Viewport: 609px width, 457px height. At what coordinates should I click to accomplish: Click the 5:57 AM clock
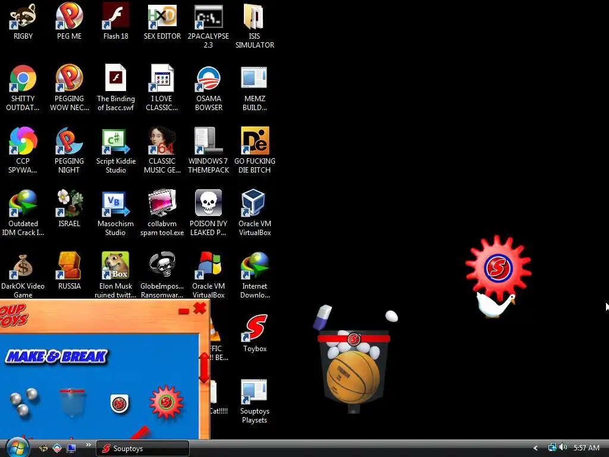[586, 447]
